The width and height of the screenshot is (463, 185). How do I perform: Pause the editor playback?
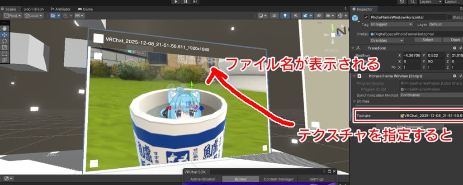pos(185,2)
